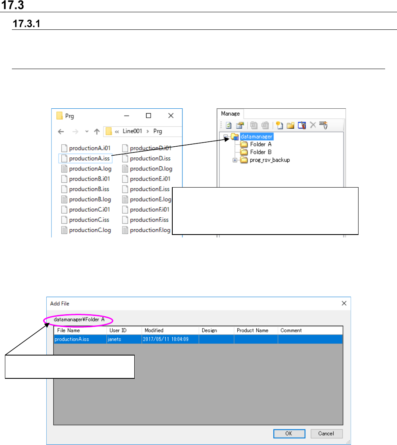The image size is (397, 445).
Task: Click the properties sheet icon beside refresh
Action: [x=240, y=125]
